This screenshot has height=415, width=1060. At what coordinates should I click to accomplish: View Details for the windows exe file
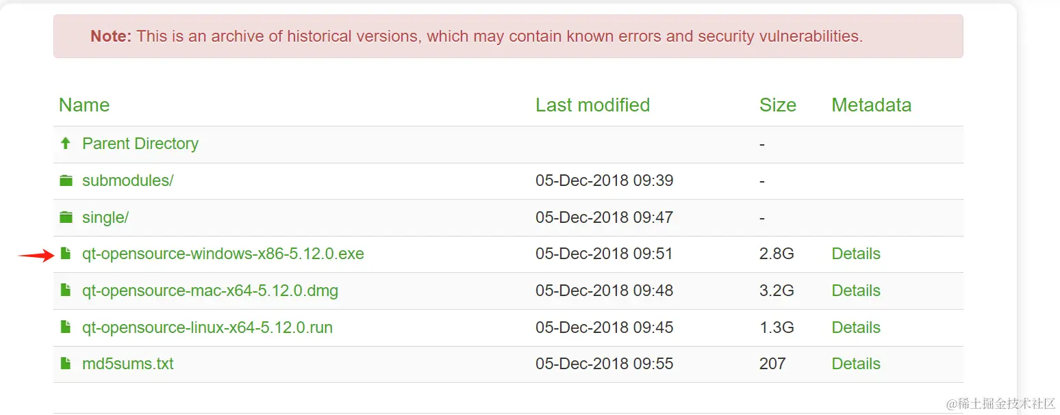(x=856, y=254)
